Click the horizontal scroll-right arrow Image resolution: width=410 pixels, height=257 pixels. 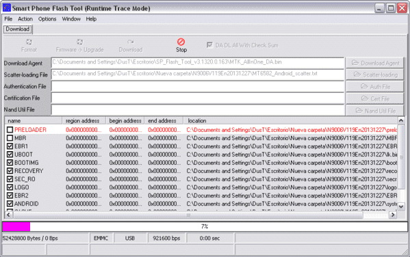[393, 215]
